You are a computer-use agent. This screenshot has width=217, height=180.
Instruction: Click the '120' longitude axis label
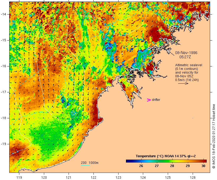[x=44, y=177]
